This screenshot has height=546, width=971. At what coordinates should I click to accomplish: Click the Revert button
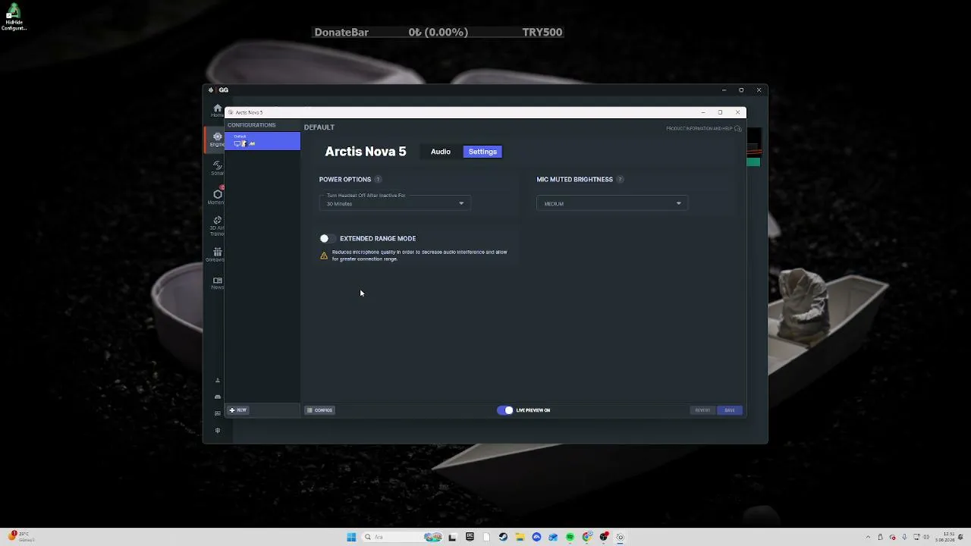coord(702,410)
